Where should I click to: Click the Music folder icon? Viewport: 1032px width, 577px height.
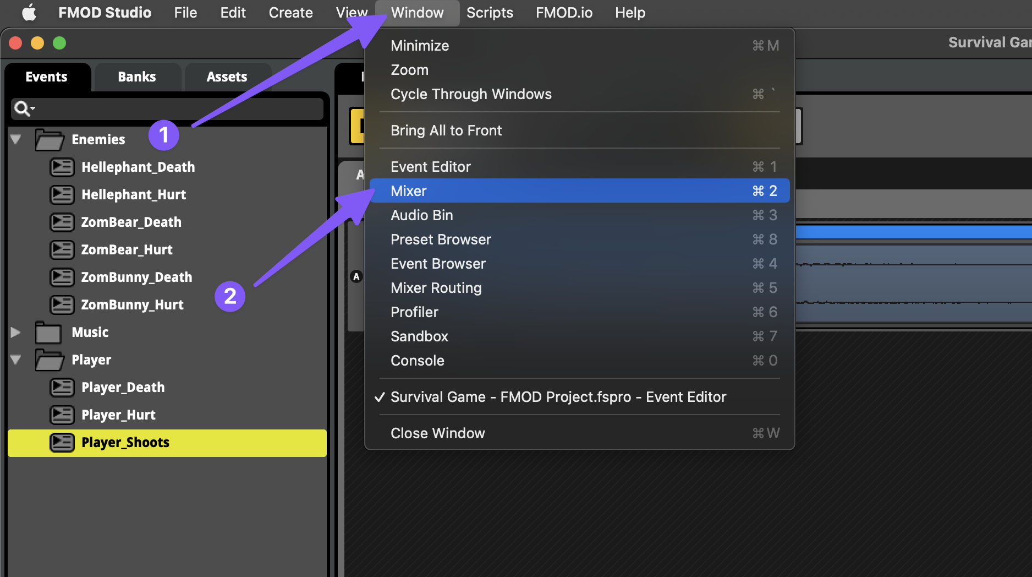48,333
